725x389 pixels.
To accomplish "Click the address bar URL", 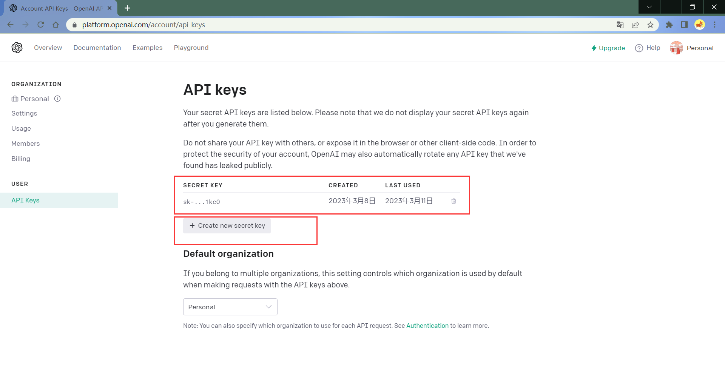I will [x=143, y=25].
